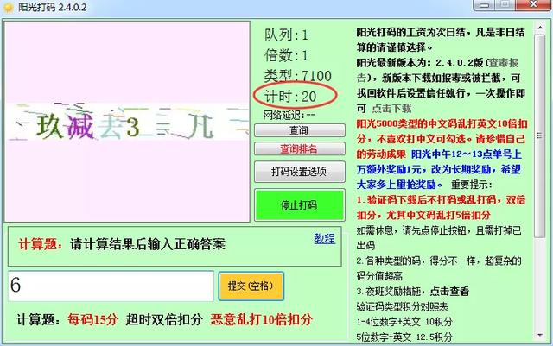Click the 计时:20 timer label
This screenshot has width=553, height=346.
289,96
